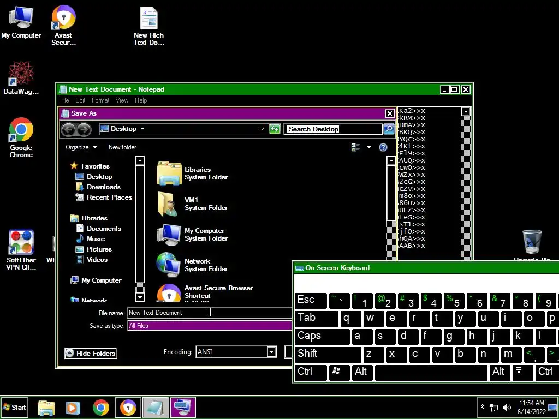This screenshot has width=559, height=419.
Task: Click navigation pane scrollbar down arrow
Action: click(x=140, y=296)
